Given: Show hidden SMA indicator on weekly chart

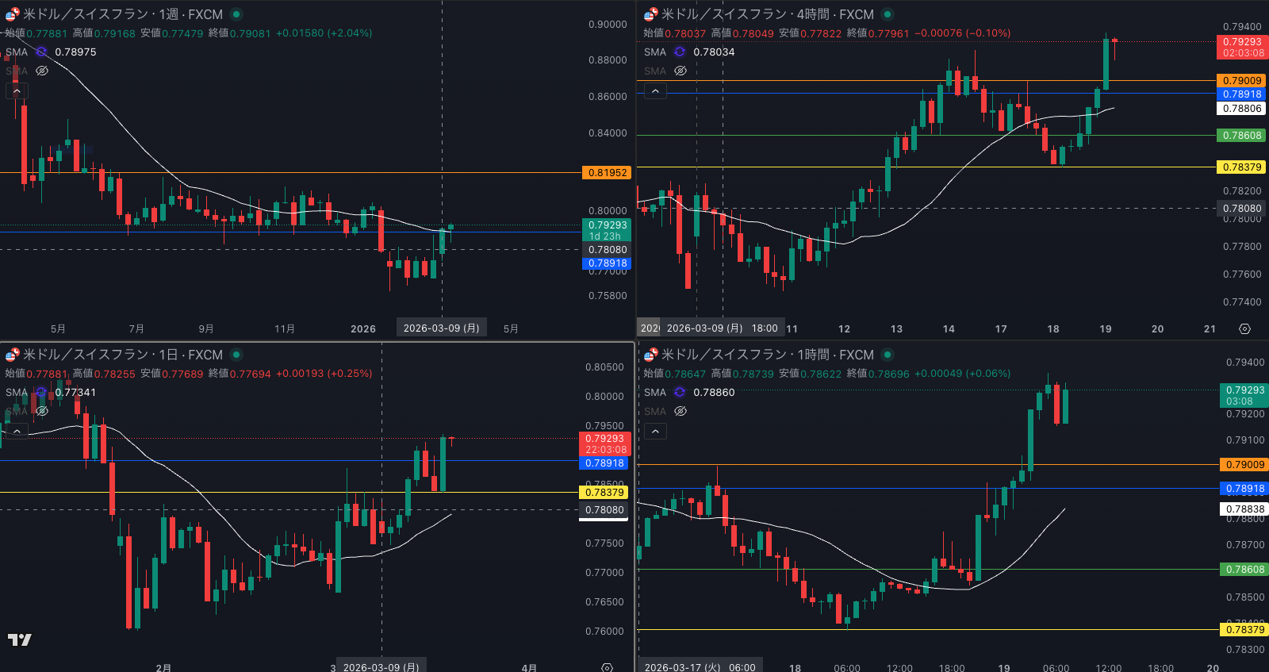Looking at the screenshot, I should click(x=42, y=71).
